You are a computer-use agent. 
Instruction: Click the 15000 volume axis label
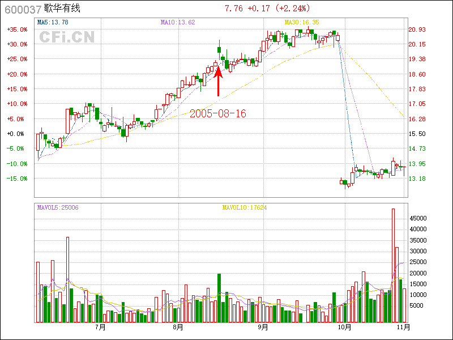[x=418, y=284]
